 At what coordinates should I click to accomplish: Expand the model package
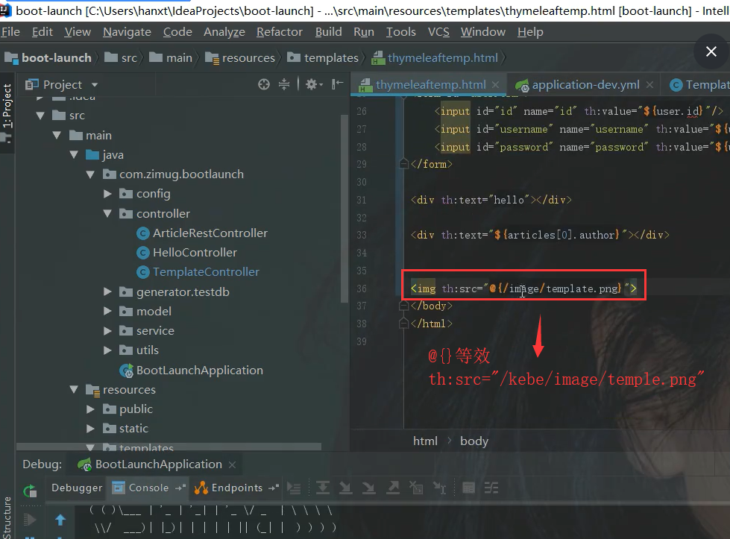click(107, 311)
